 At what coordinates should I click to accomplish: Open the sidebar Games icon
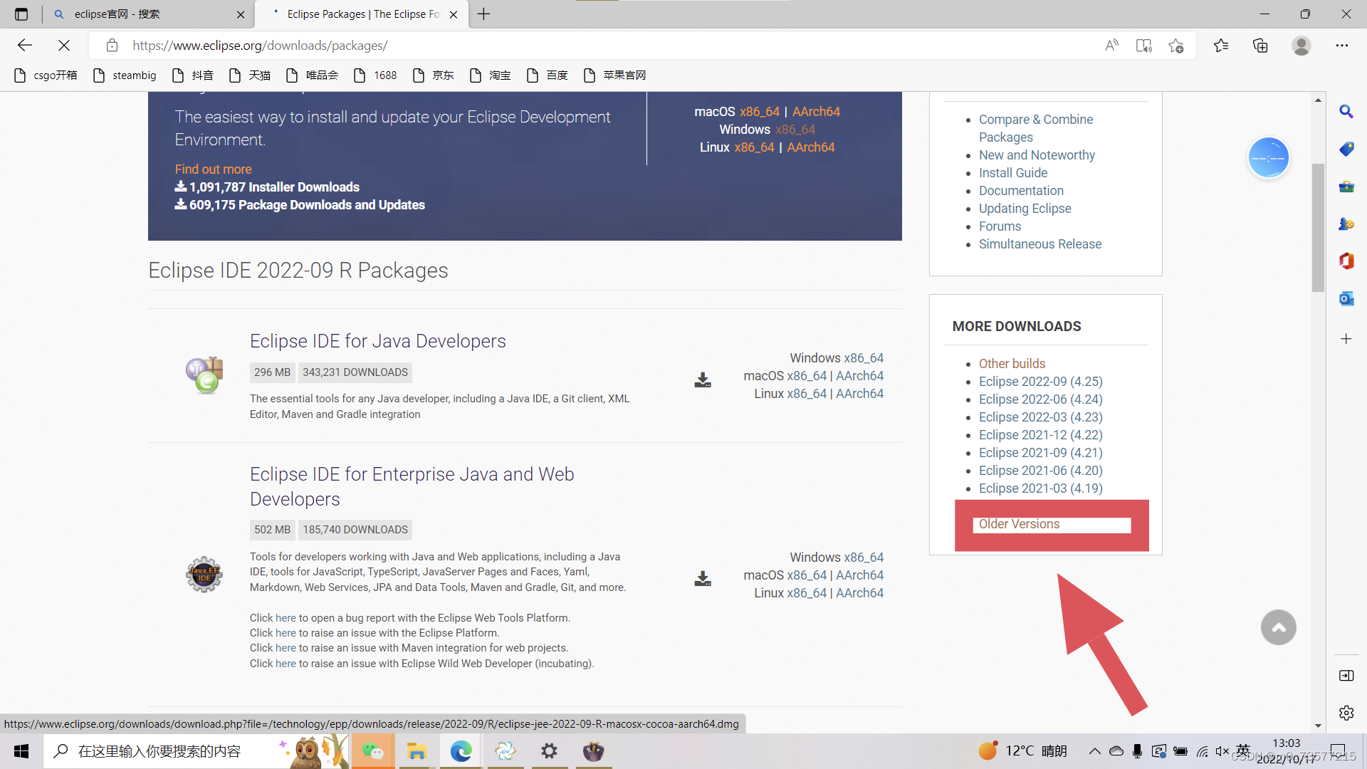1346,224
